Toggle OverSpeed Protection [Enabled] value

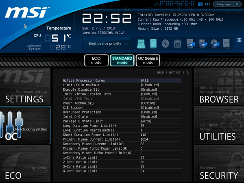point(149,112)
